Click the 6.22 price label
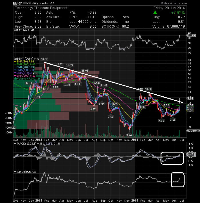This screenshot has width=200, height=203. click(x=13, y=128)
